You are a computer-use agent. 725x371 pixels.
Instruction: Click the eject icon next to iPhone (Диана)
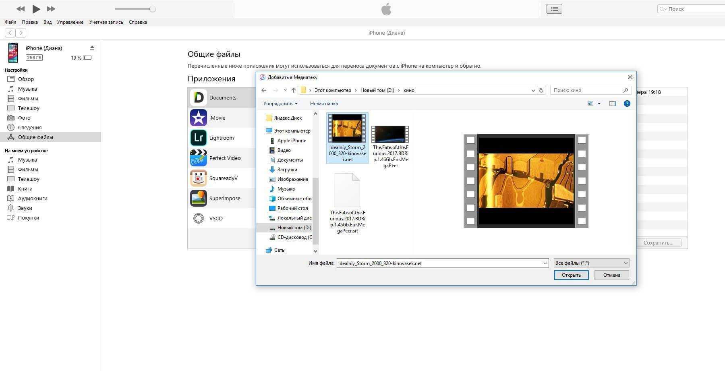coord(92,48)
